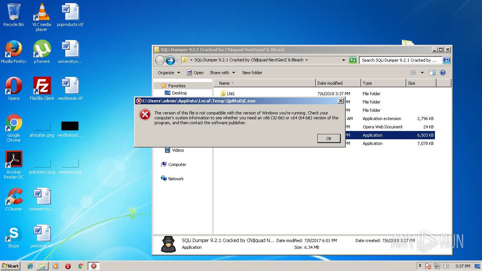This screenshot has width=482, height=271.
Task: Select the poproducts.rtf desktop file
Action: tap(70, 15)
